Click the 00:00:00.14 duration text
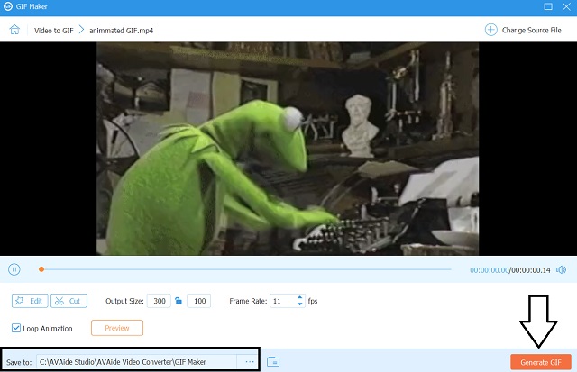 (x=531, y=270)
